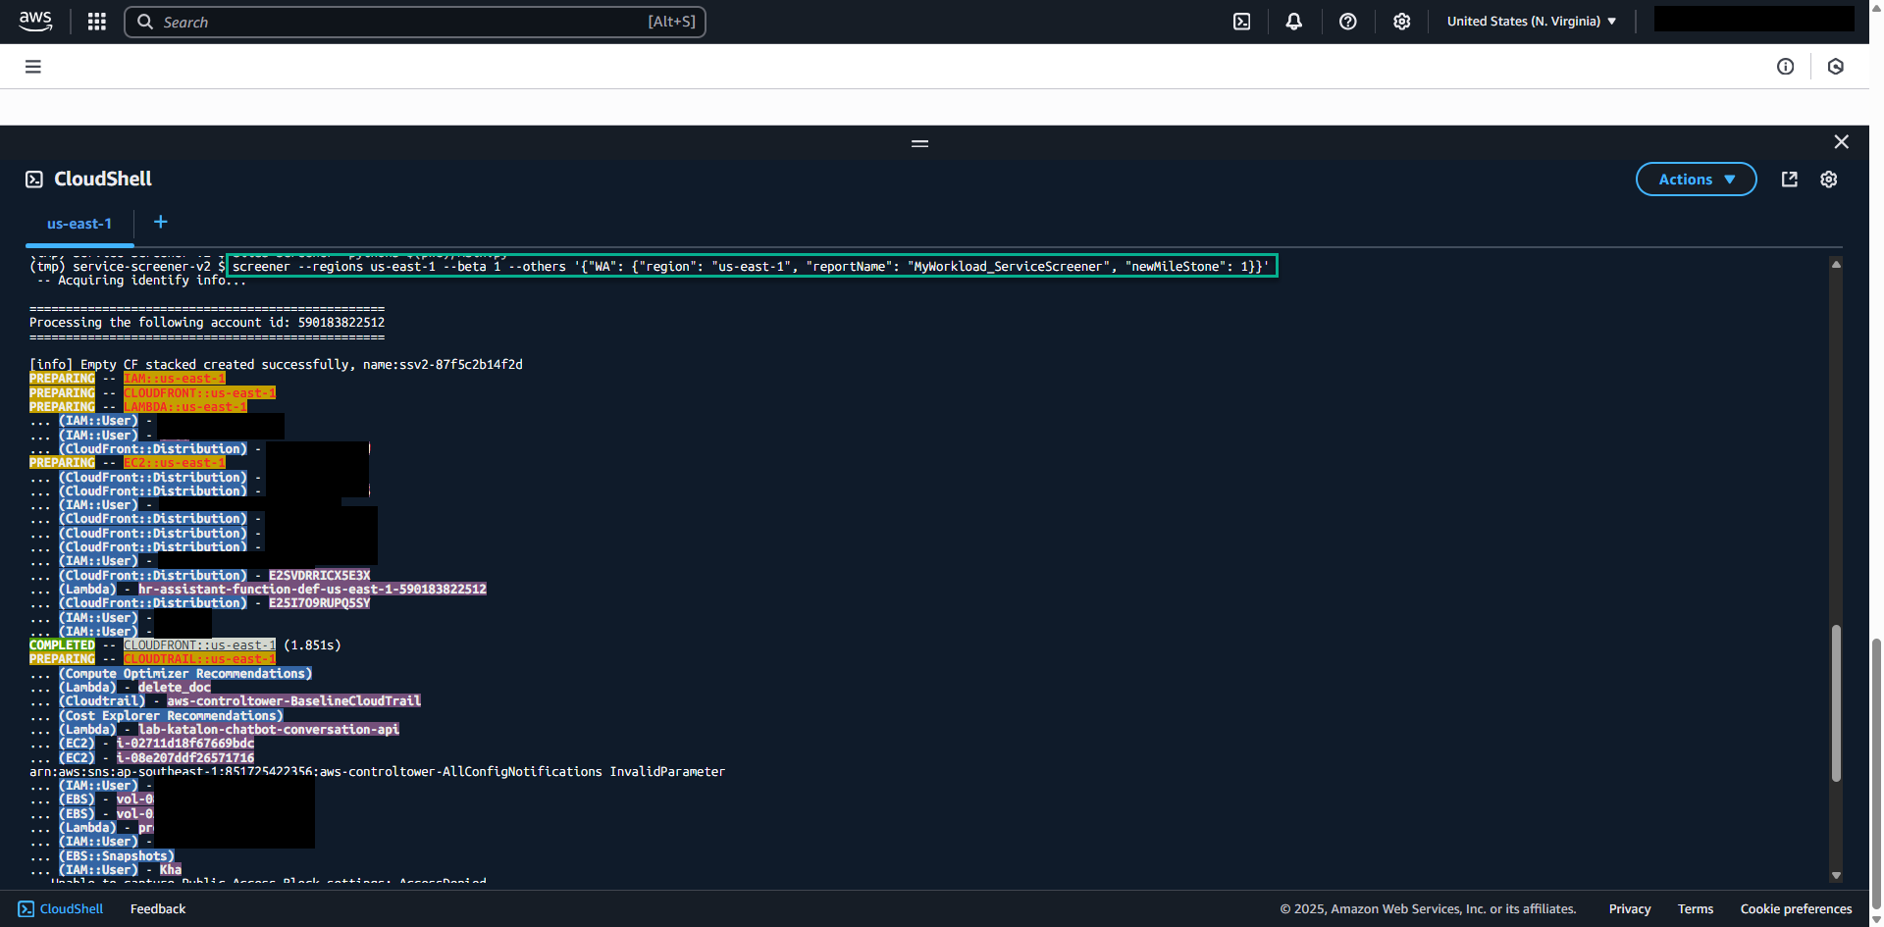Screen dimensions: 1884x927
Task: Open CloudShell in a new browser tab
Action: (1789, 179)
